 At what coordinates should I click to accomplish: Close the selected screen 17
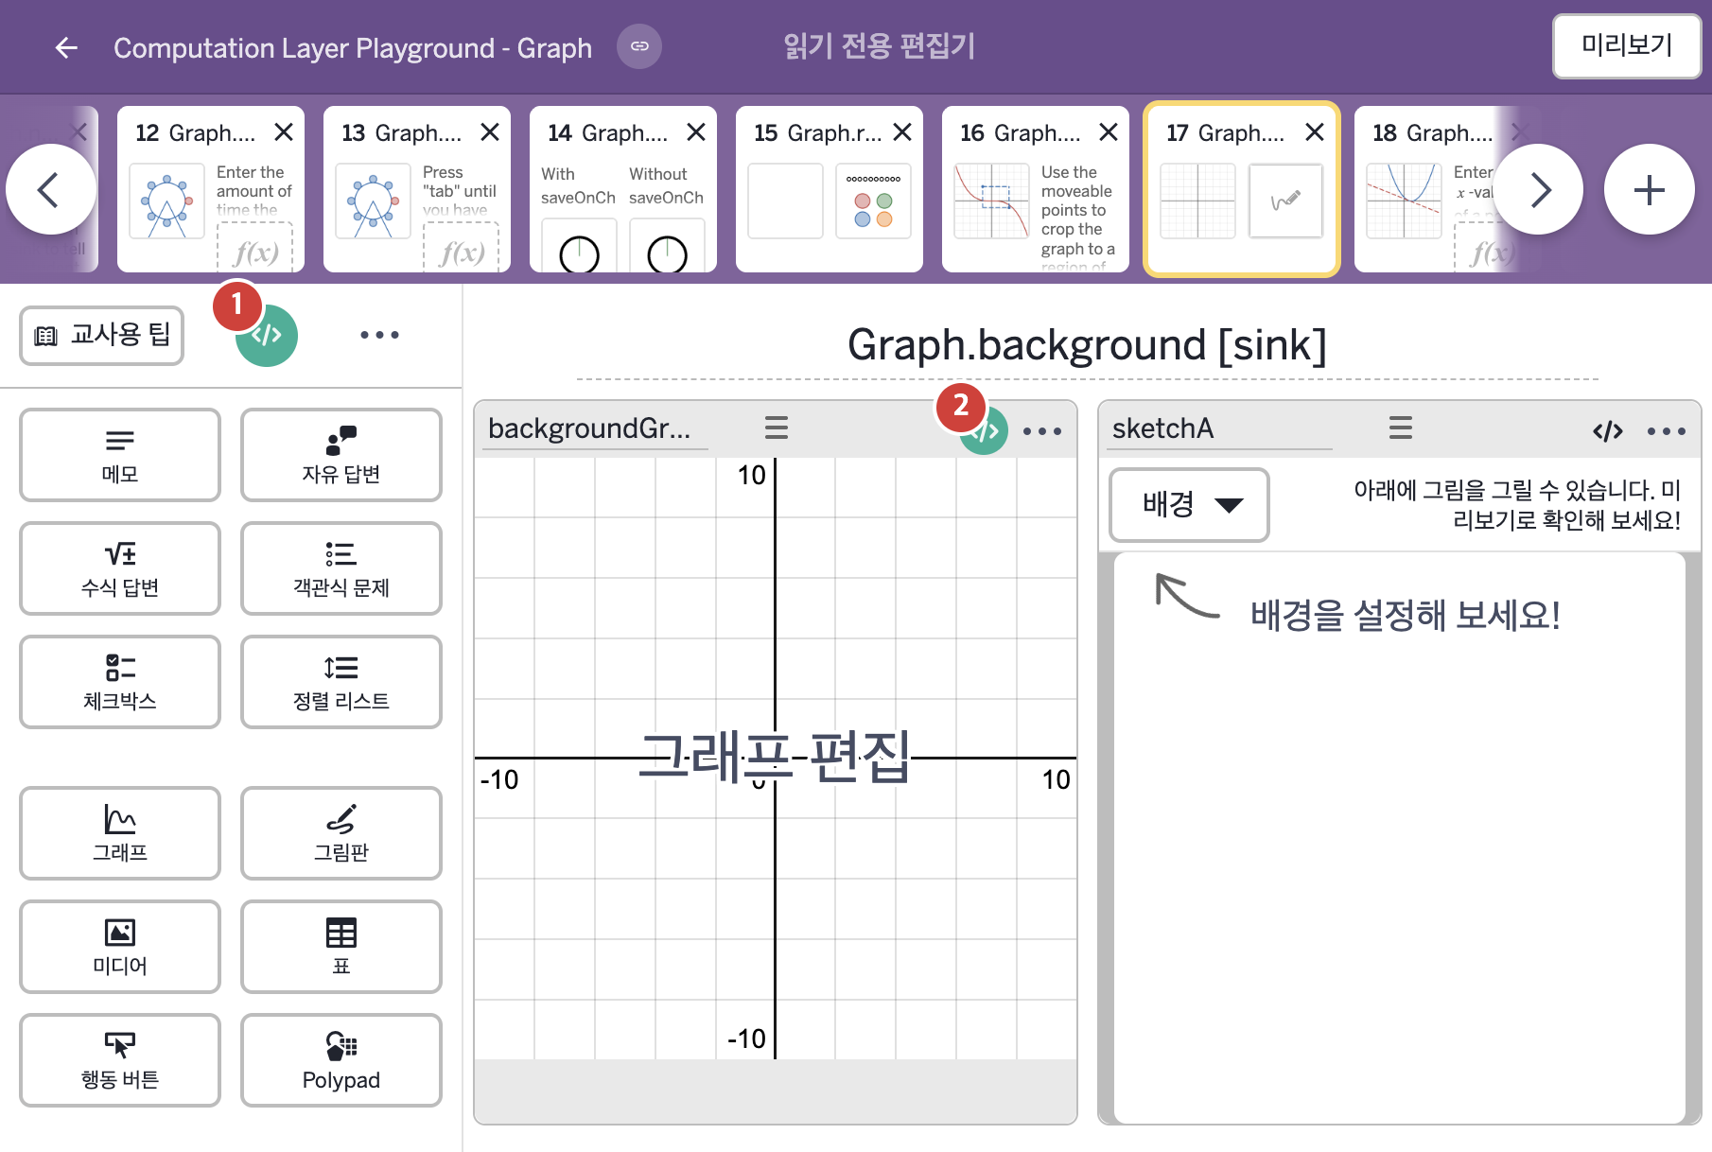(x=1315, y=132)
